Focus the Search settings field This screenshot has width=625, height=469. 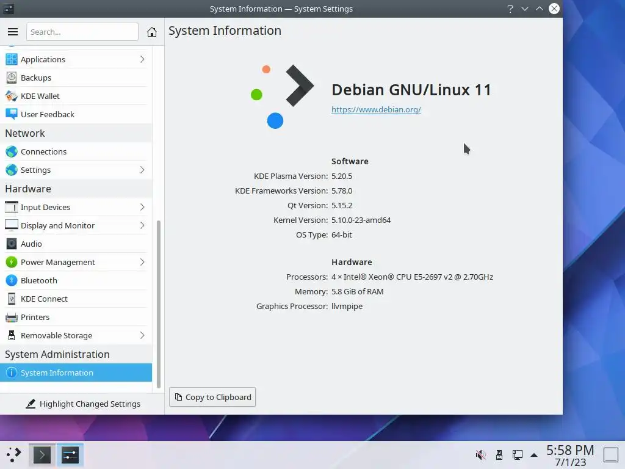[x=82, y=32]
